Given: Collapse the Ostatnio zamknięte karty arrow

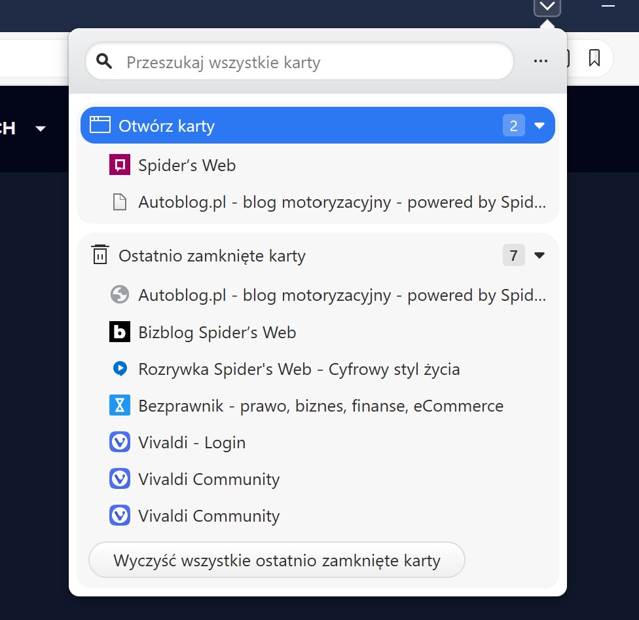Looking at the screenshot, I should pos(539,256).
